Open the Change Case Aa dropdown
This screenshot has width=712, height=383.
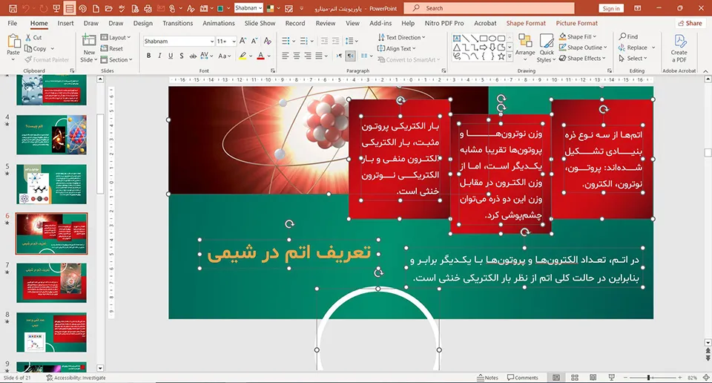[x=225, y=56]
